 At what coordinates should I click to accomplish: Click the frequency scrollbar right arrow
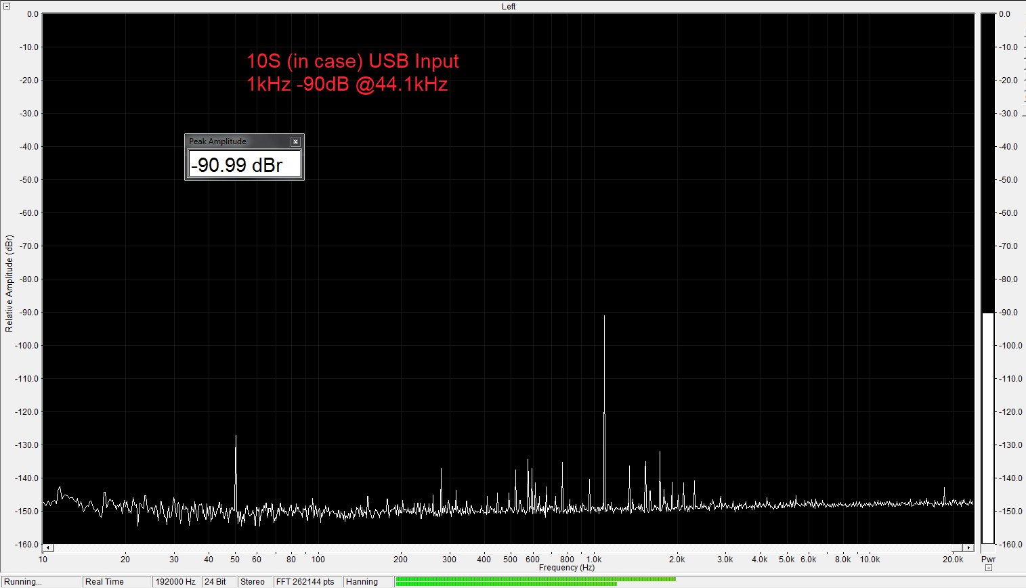pos(968,547)
